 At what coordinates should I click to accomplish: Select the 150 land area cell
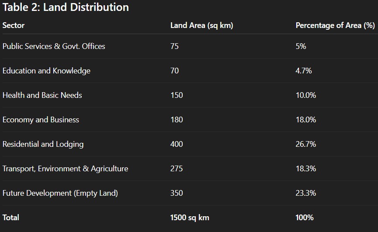177,95
